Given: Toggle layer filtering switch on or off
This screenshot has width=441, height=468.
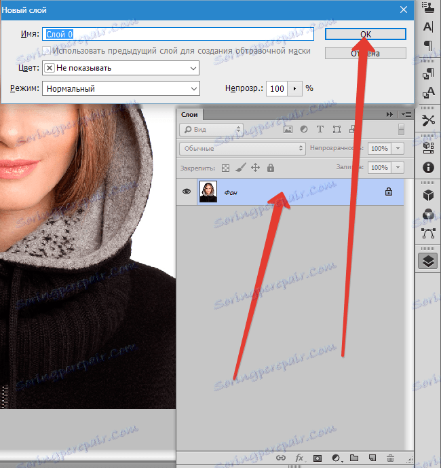Looking at the screenshot, I should pyautogui.click(x=402, y=130).
